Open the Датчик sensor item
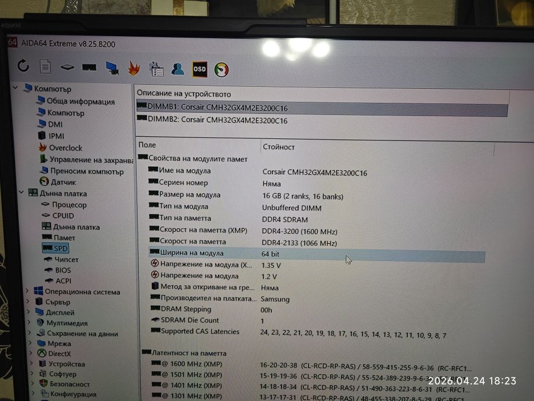Image resolution: width=534 pixels, height=401 pixels. tap(58, 182)
